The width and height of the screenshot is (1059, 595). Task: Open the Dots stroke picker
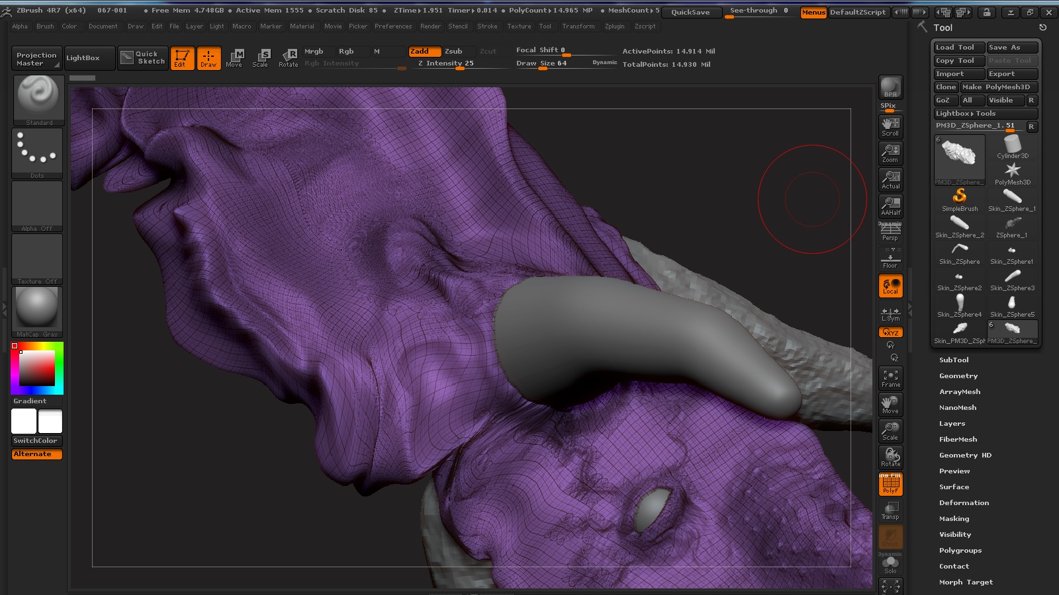37,153
